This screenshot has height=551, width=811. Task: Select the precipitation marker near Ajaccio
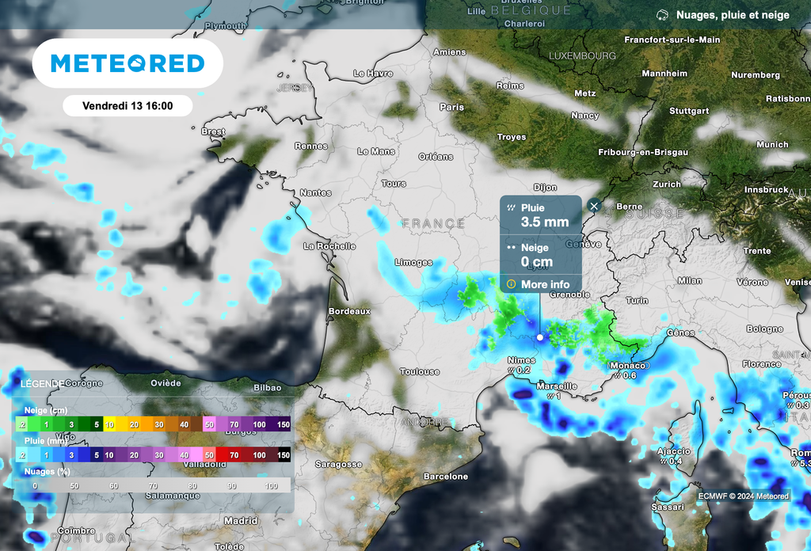tap(664, 462)
